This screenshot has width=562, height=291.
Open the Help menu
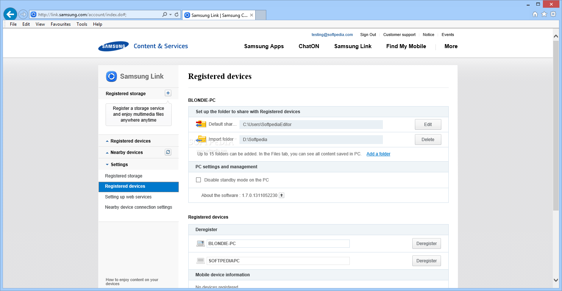[97, 24]
